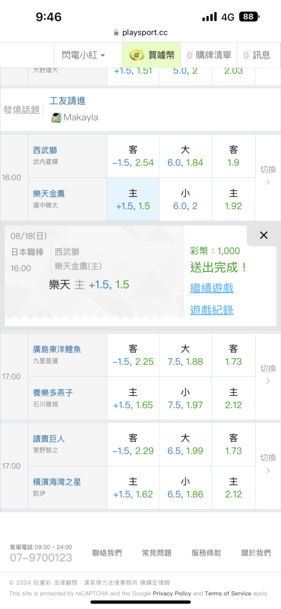Screen dimensions: 281x609
Task: Click the 繼續遊戲 link
Action: (x=212, y=288)
